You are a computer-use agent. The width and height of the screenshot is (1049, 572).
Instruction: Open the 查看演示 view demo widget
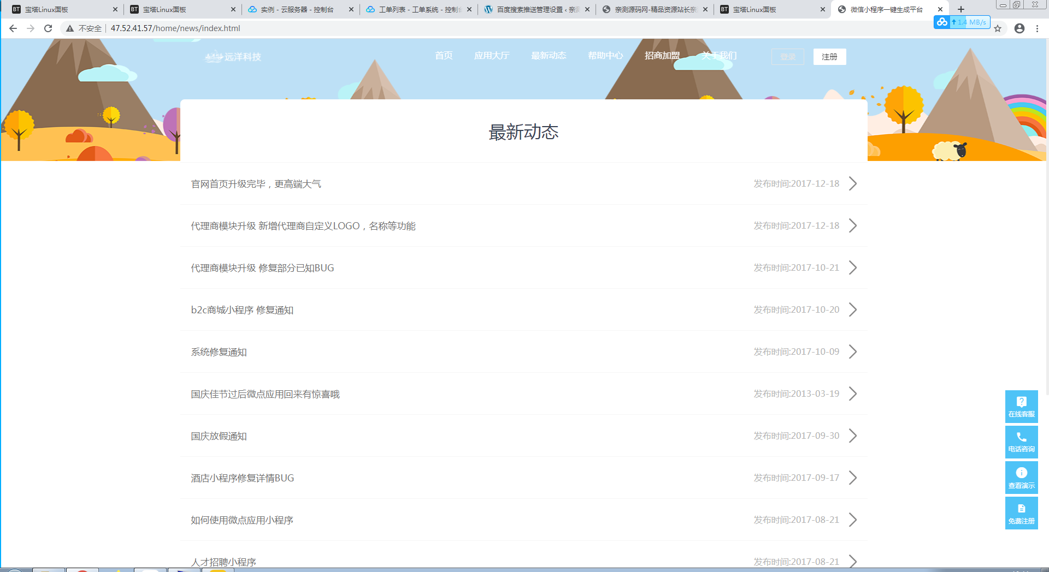(x=1022, y=478)
